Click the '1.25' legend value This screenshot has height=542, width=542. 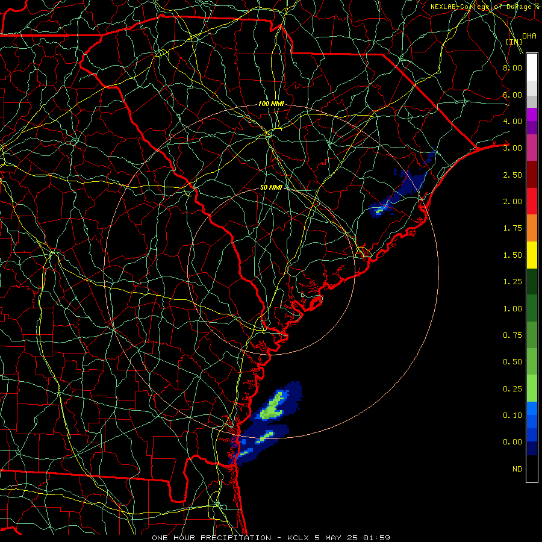(x=512, y=282)
